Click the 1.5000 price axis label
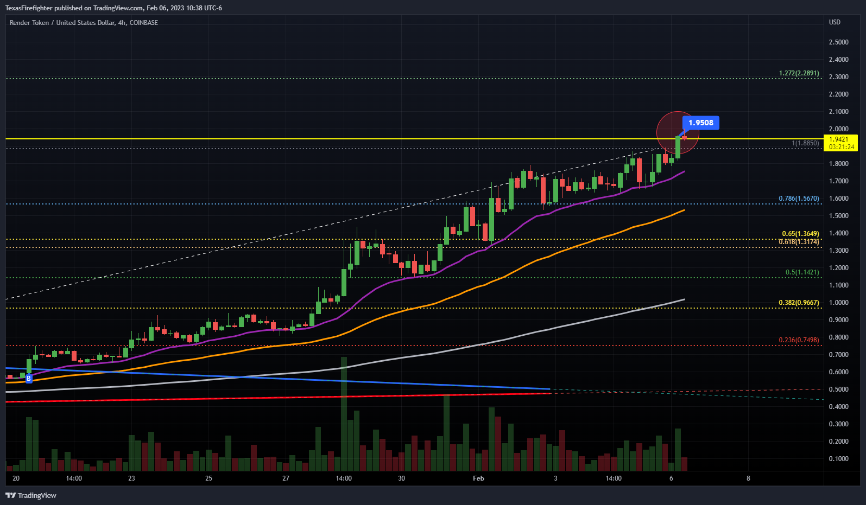 (839, 216)
